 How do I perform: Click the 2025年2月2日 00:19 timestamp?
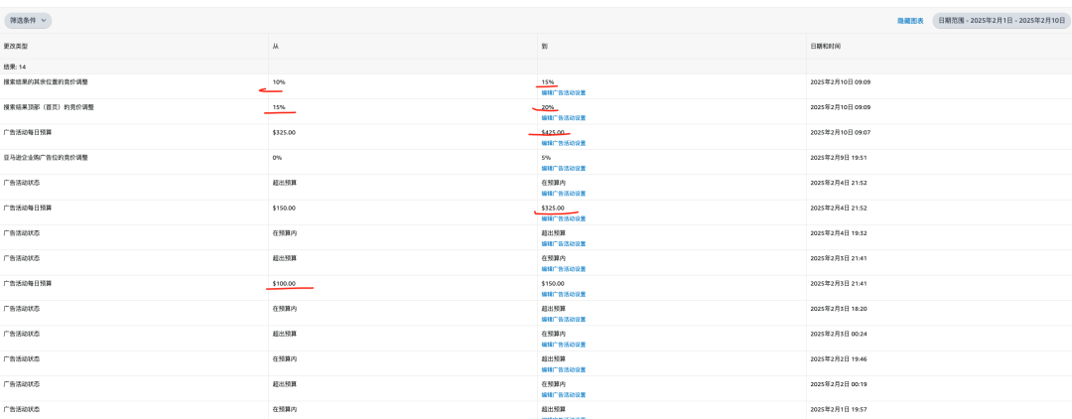tap(839, 383)
